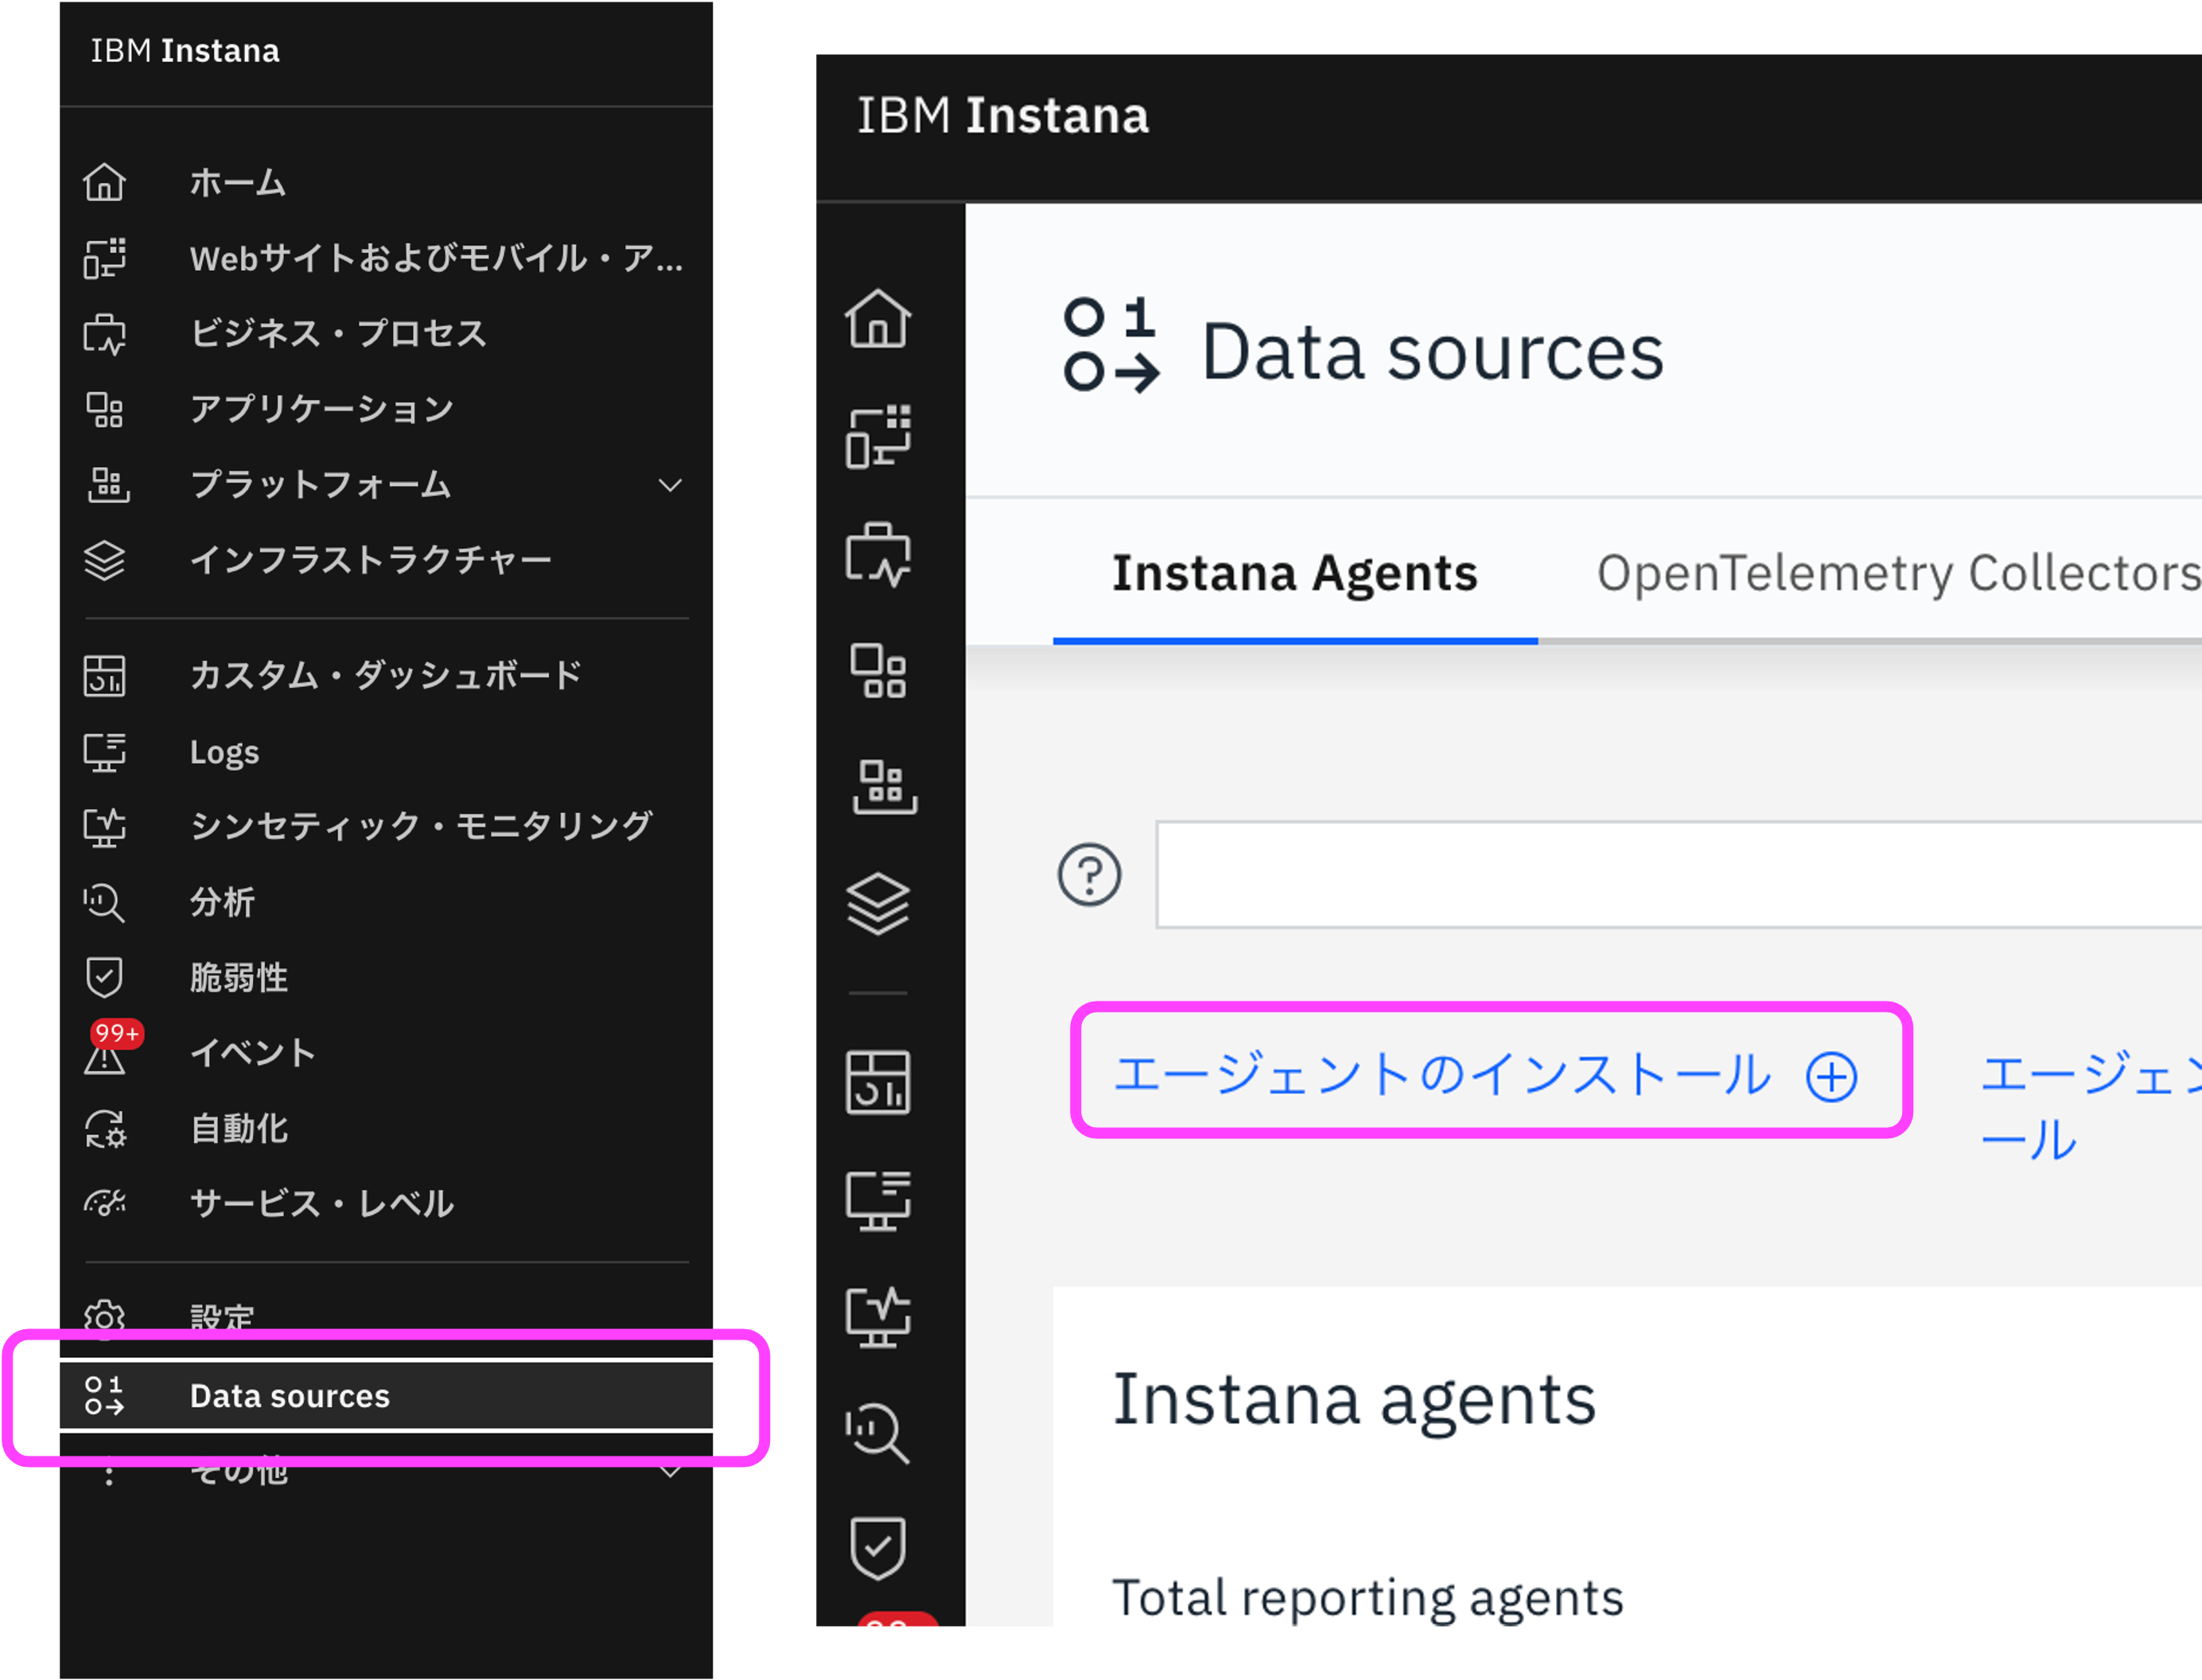
Task: Open Data sources menu item
Action: [x=289, y=1396]
